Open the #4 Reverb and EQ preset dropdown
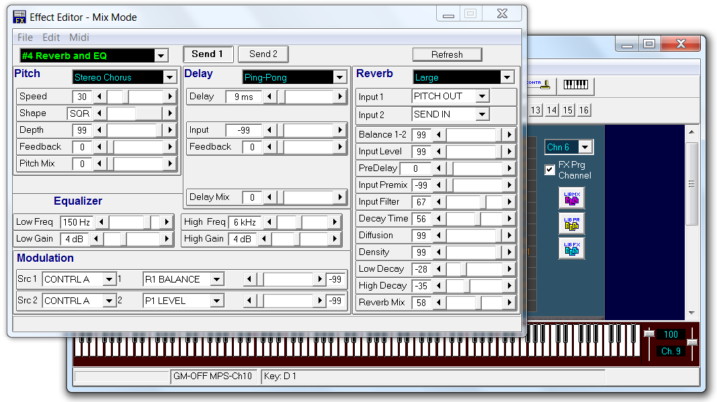Viewport: 717px width, 402px height. [x=161, y=56]
